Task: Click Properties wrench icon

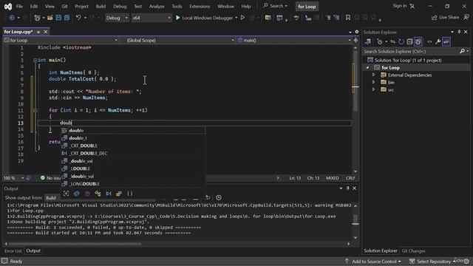Action: [x=438, y=41]
